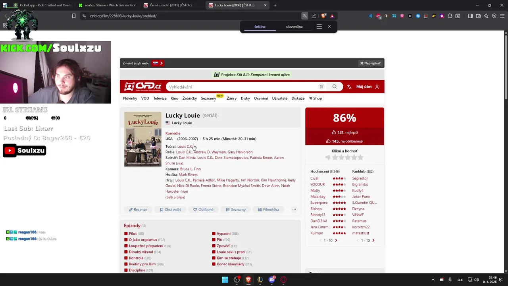This screenshot has height=286, width=508.
Task: Close the translate popup with X
Action: [x=329, y=27]
